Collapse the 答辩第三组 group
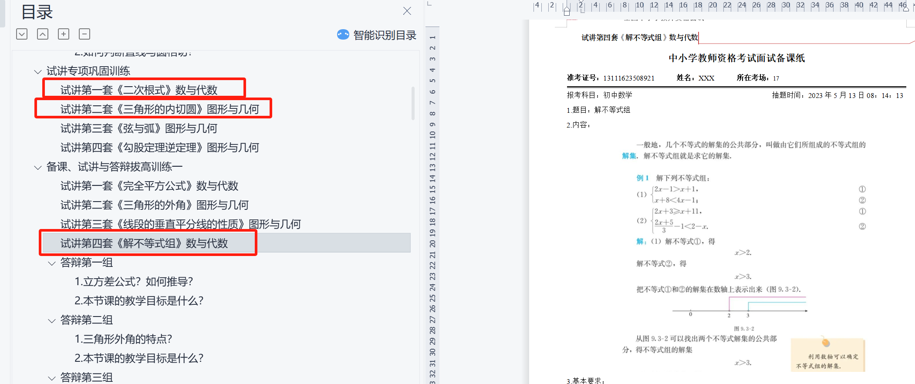The image size is (915, 384). point(52,378)
